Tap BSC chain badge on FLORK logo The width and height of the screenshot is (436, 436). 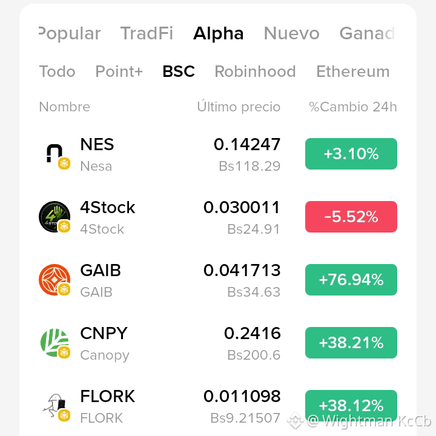64,415
